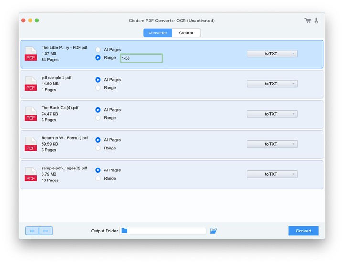Viewport: 344px width, 264px height.
Task: Open format dropdown for Return to W…Form(1).pdf
Action: (x=272, y=144)
